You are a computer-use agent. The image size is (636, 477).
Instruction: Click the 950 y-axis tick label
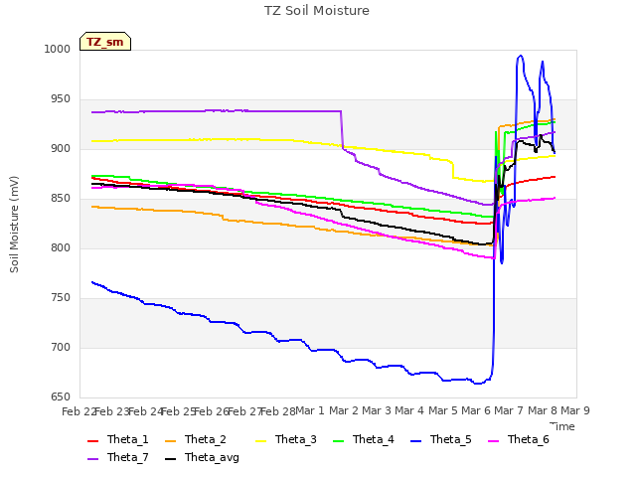[x=61, y=99]
